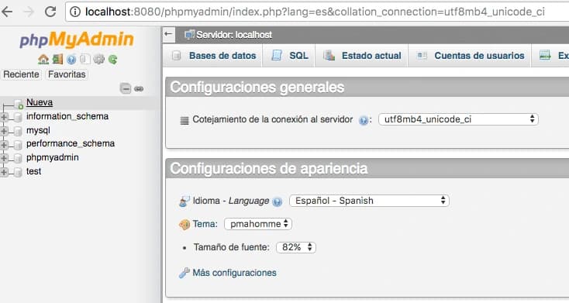Open the mysql database link
The height and width of the screenshot is (303, 569).
[x=38, y=130]
